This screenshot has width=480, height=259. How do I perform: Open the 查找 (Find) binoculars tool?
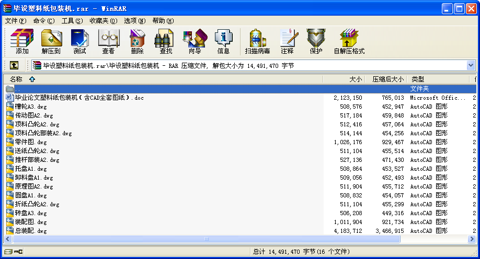[166, 42]
